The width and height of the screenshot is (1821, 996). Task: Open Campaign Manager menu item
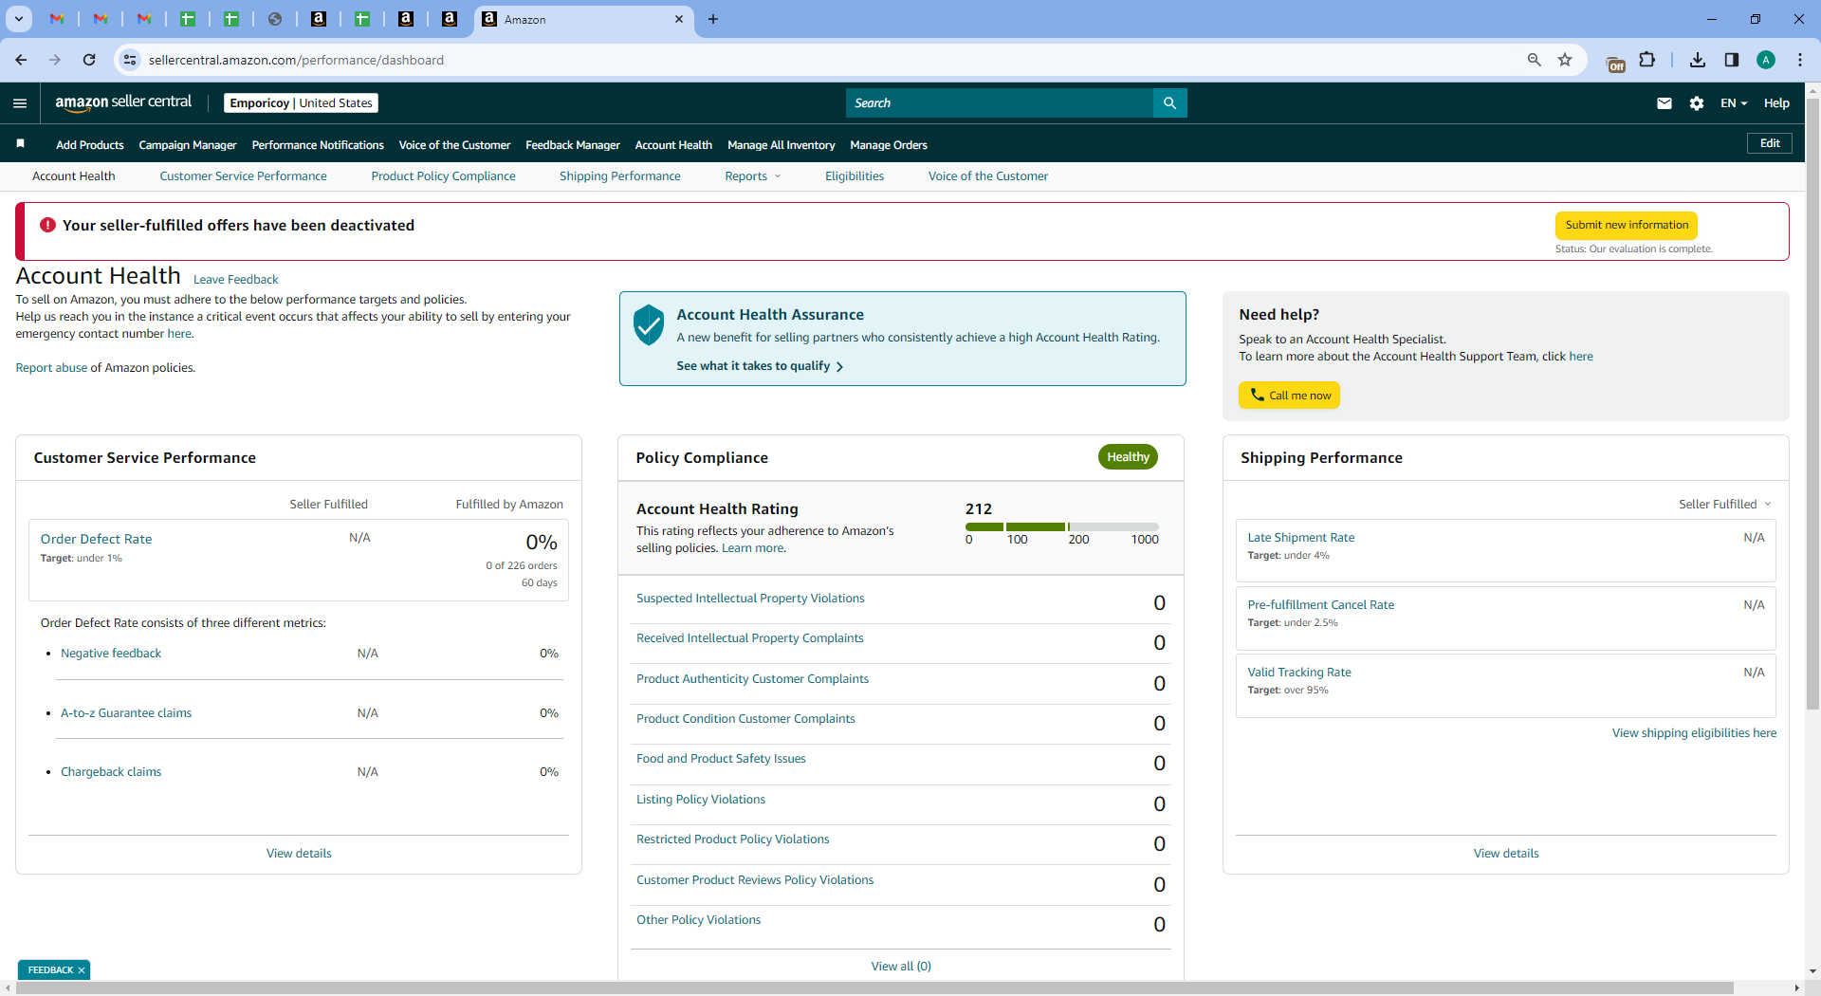pyautogui.click(x=188, y=145)
